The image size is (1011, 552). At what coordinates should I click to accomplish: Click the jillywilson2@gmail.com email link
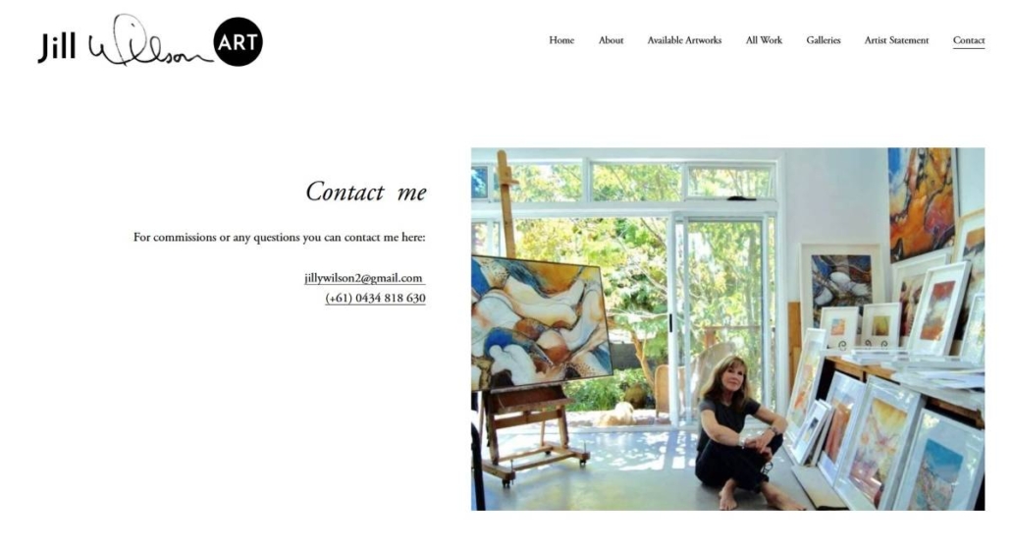tap(364, 278)
